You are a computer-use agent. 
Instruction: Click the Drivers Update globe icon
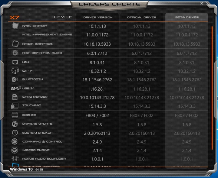click(x=15, y=124)
